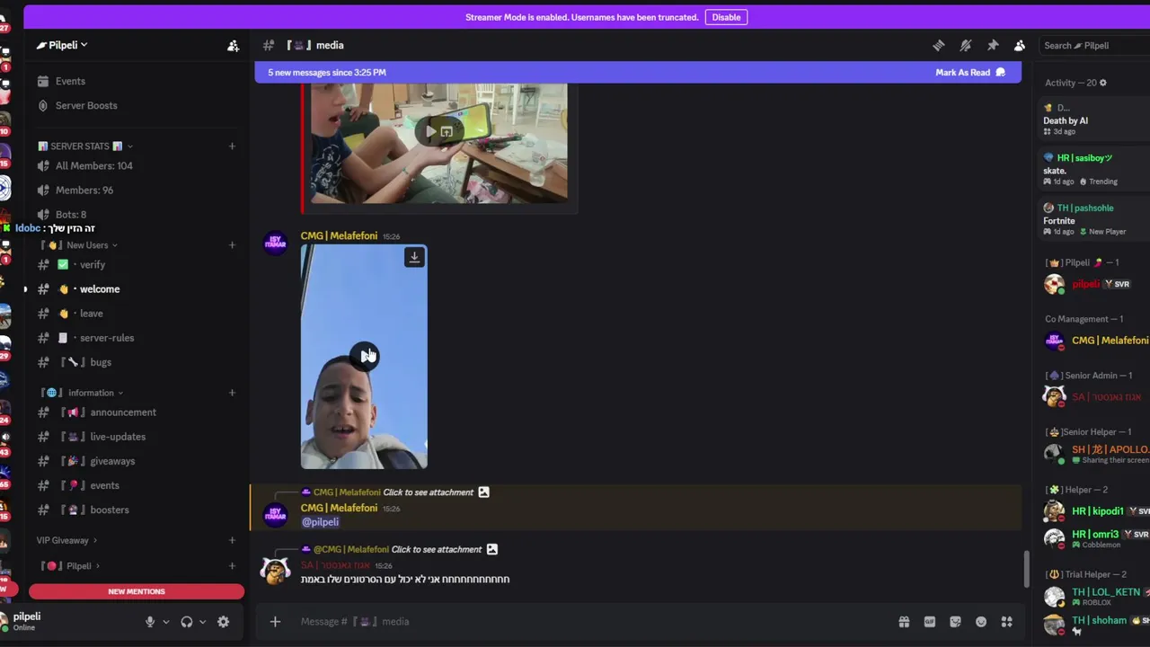Disable Streamer Mode button

pos(726,17)
